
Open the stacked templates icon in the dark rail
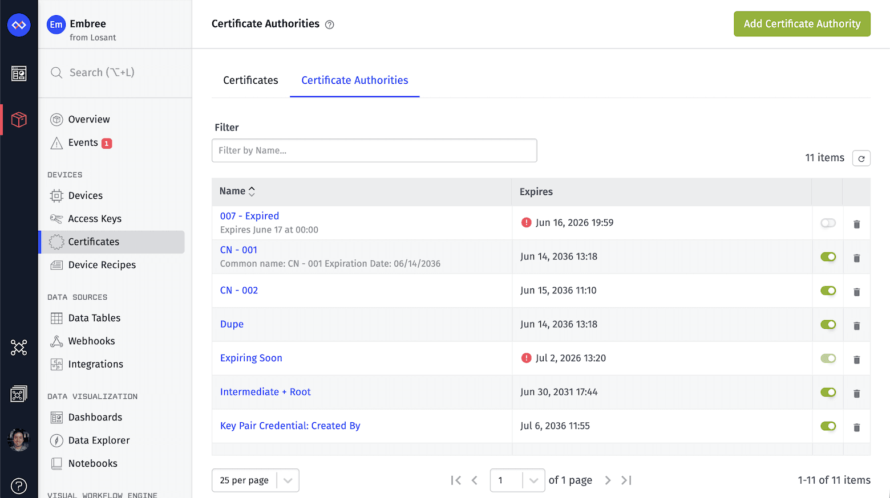19,394
